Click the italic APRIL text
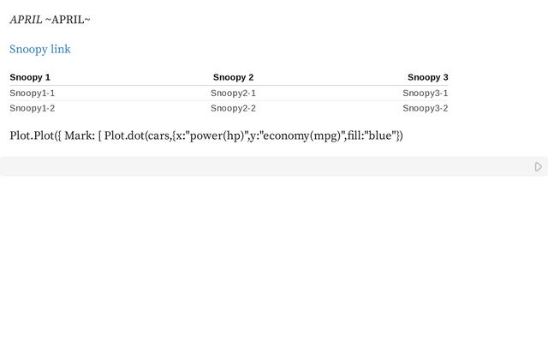The height and width of the screenshot is (343, 548). (x=26, y=20)
